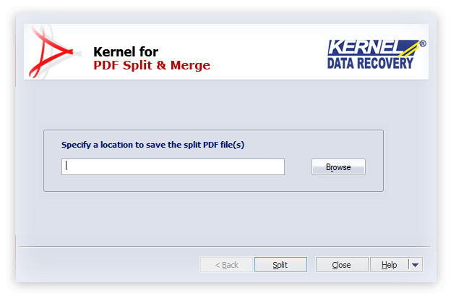451x296 pixels.
Task: Click the Kernel Data Recovery logo
Action: click(x=377, y=54)
